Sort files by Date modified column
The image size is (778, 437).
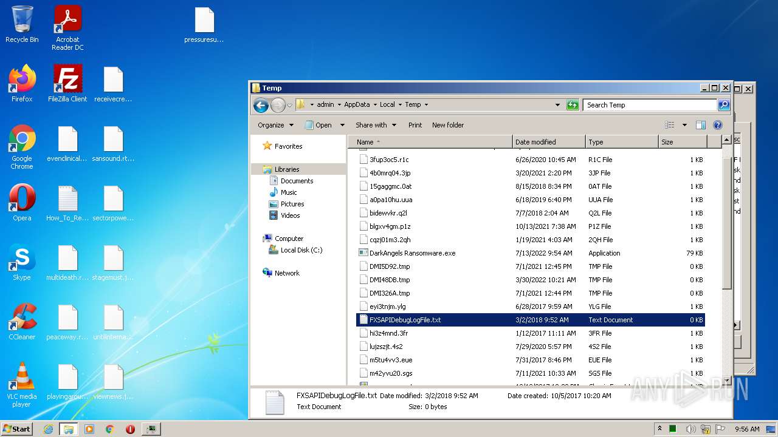pos(549,142)
